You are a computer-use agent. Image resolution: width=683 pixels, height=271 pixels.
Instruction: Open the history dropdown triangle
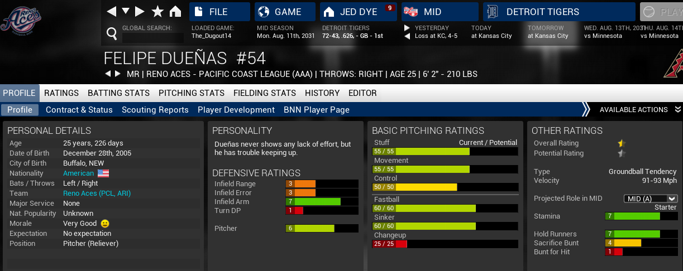(x=126, y=11)
